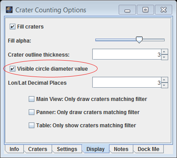Viewport: 177px width, 158px height.
Task: Click the Crater outline thickness value field
Action: pos(127,54)
